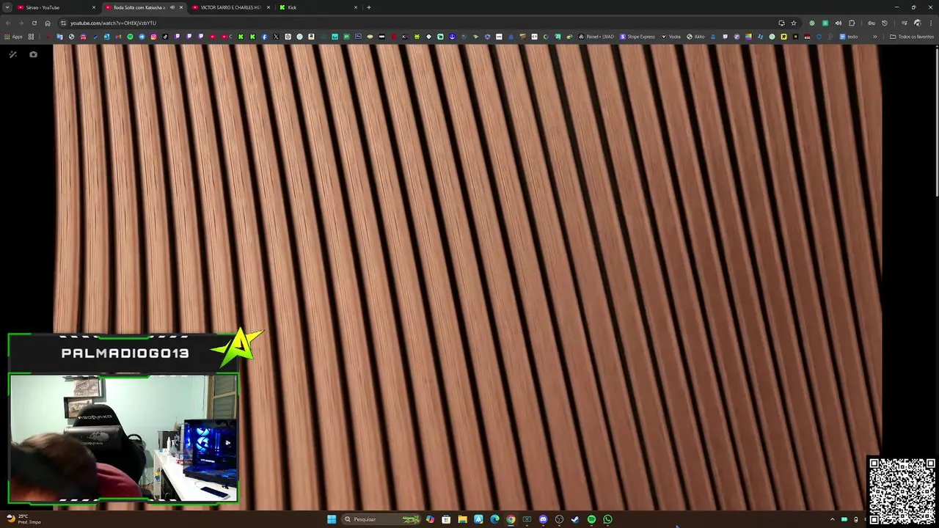Viewport: 939px width, 528px height.
Task: Close the Kick tab
Action: click(356, 7)
